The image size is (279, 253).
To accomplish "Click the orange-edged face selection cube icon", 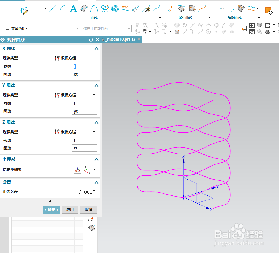I will pyautogui.click(x=177, y=32).
